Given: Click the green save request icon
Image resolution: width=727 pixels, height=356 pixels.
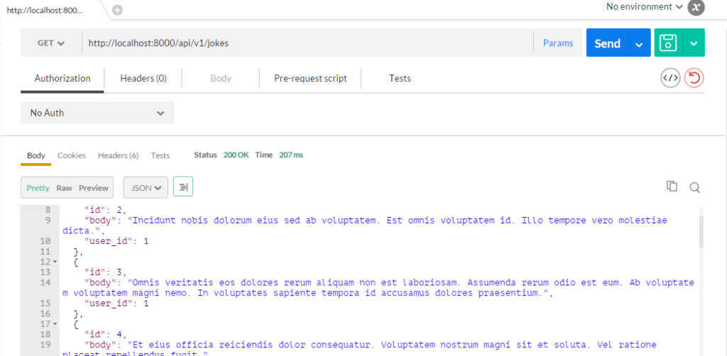Looking at the screenshot, I should coord(668,43).
